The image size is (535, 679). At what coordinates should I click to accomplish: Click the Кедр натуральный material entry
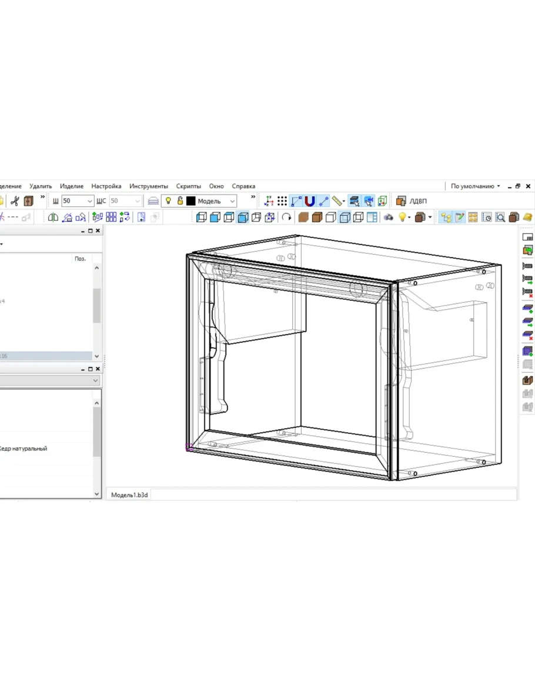coord(24,449)
